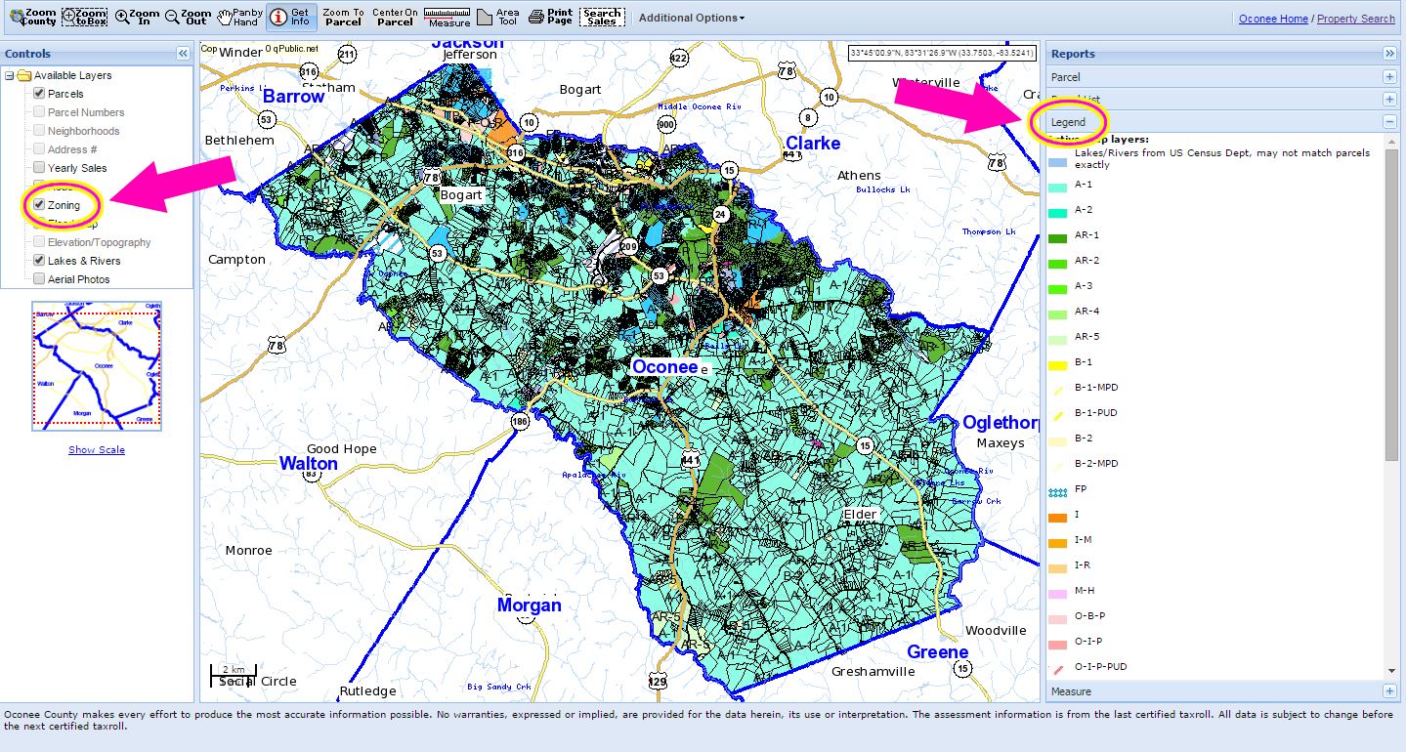Open the Additional Options menu

coord(689,18)
